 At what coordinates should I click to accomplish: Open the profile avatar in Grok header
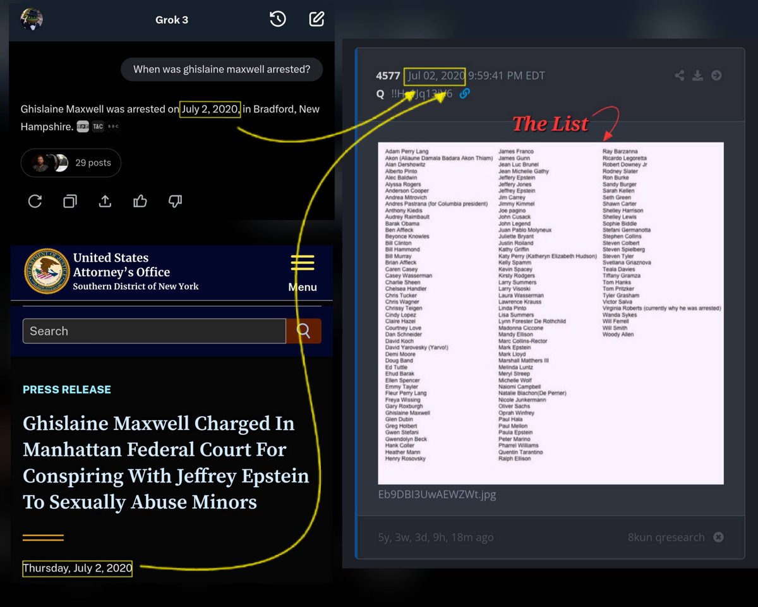click(x=32, y=19)
